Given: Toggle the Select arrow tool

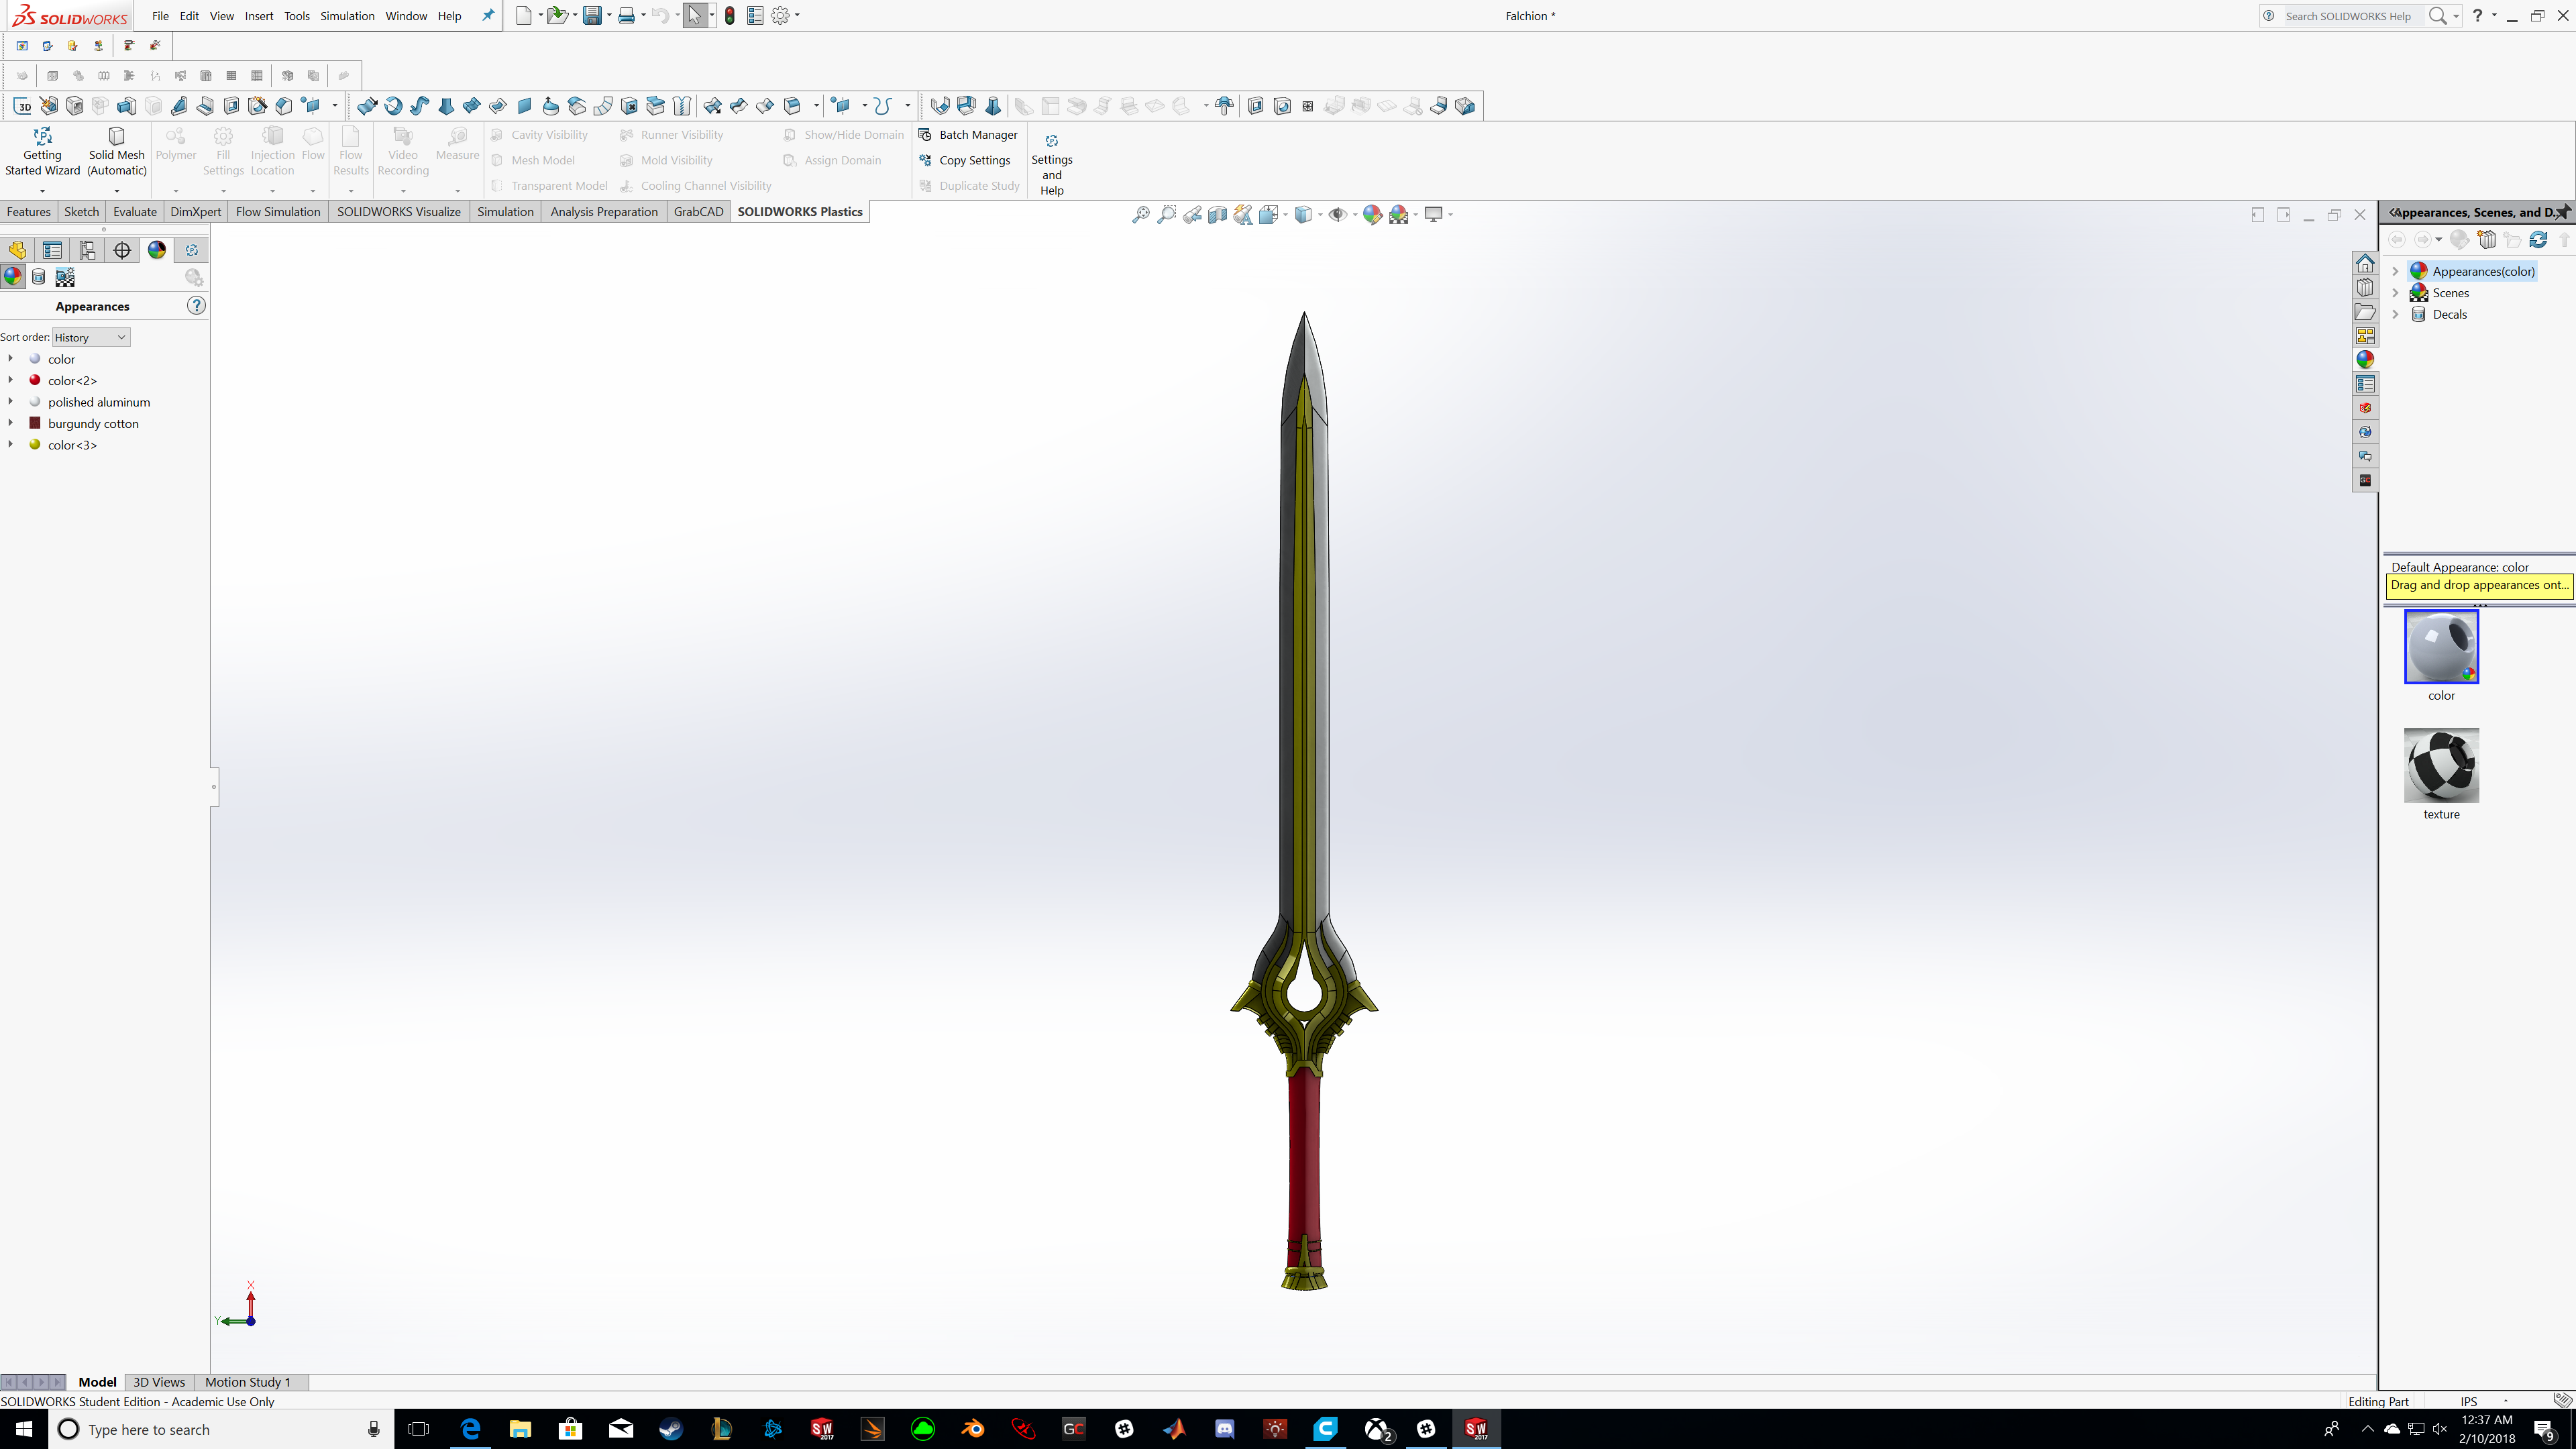Looking at the screenshot, I should pos(694,15).
